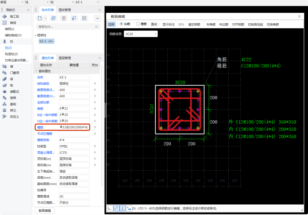Toggle the perpendicular snap button in status bar

123,208
